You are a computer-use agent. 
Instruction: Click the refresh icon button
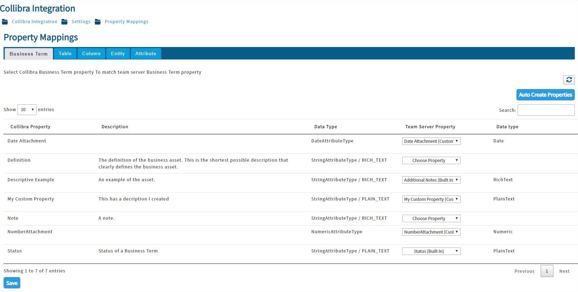tap(569, 80)
